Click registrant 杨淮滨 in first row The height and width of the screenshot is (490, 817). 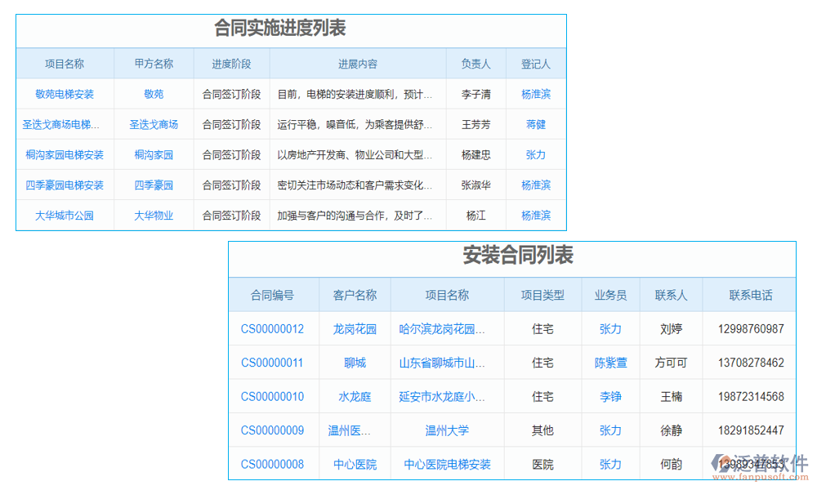(535, 94)
